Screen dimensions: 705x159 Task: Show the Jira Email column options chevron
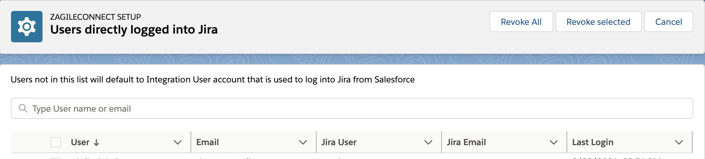(554, 142)
